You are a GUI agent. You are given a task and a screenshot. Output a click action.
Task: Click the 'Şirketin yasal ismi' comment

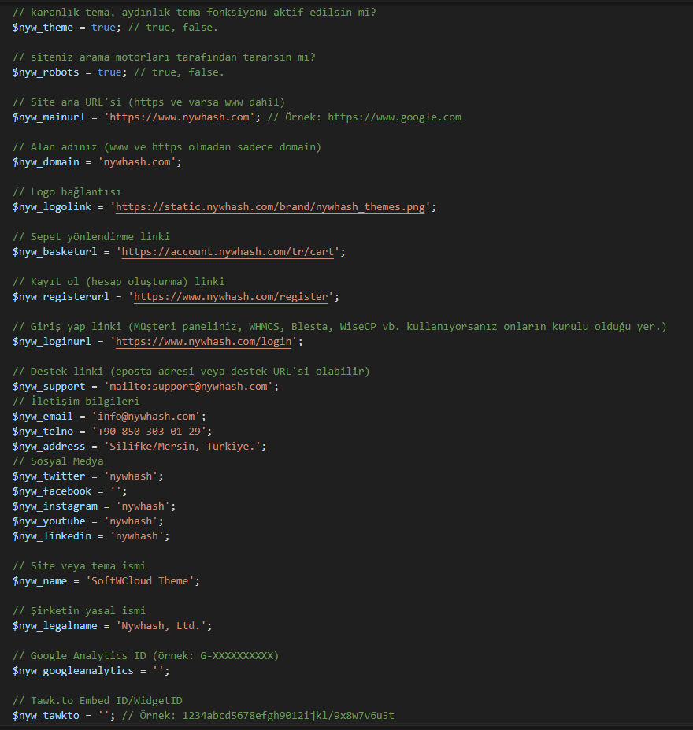(79, 611)
